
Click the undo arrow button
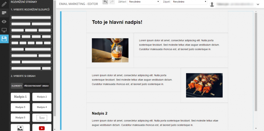(105, 2)
